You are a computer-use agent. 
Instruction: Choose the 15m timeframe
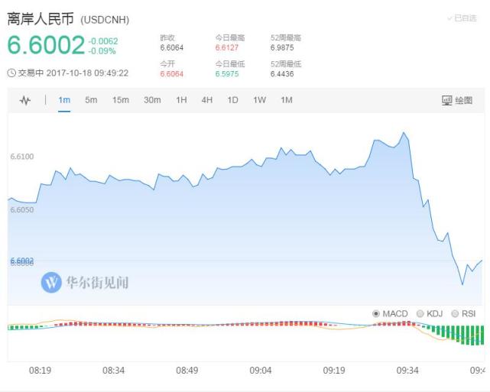120,100
